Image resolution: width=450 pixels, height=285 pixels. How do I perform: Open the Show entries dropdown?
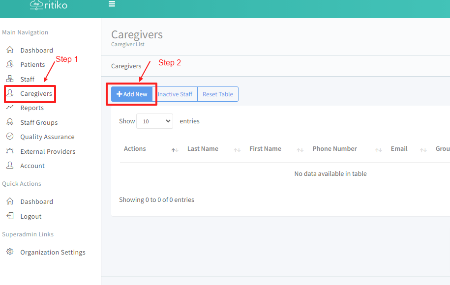[x=154, y=121]
